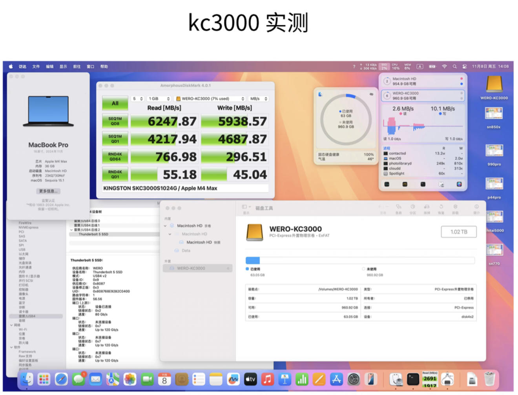Click the Unmount (卸载) icon in Disk Utility
518x395 pixels.
[455, 207]
